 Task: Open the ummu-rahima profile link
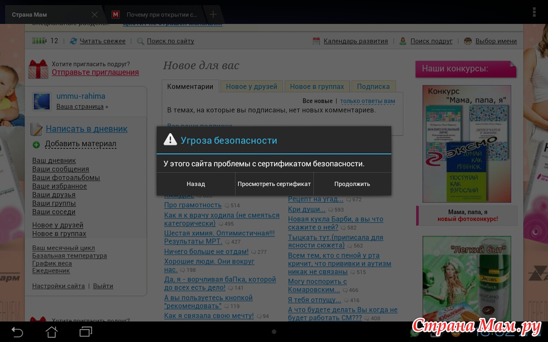tap(81, 96)
